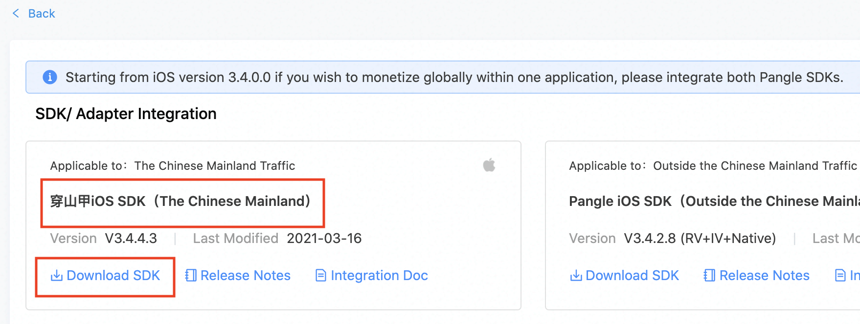The height and width of the screenshot is (324, 860).
Task: Open Release Notes text for Pangle iOS SDK
Action: click(764, 276)
